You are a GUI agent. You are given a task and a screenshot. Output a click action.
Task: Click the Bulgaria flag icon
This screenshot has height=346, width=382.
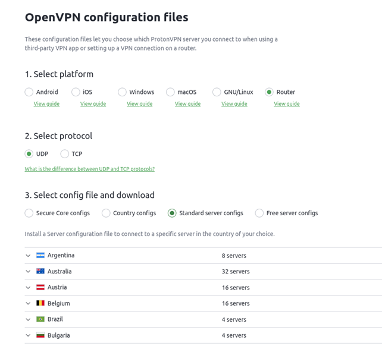pyautogui.click(x=40, y=335)
